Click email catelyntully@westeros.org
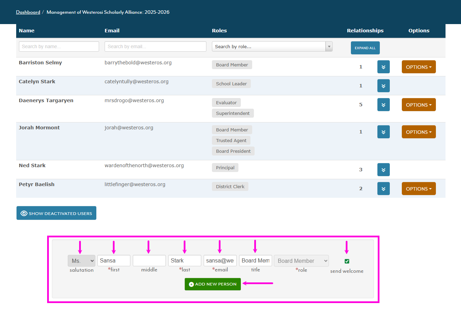This screenshot has height=312, width=461. 137,82
